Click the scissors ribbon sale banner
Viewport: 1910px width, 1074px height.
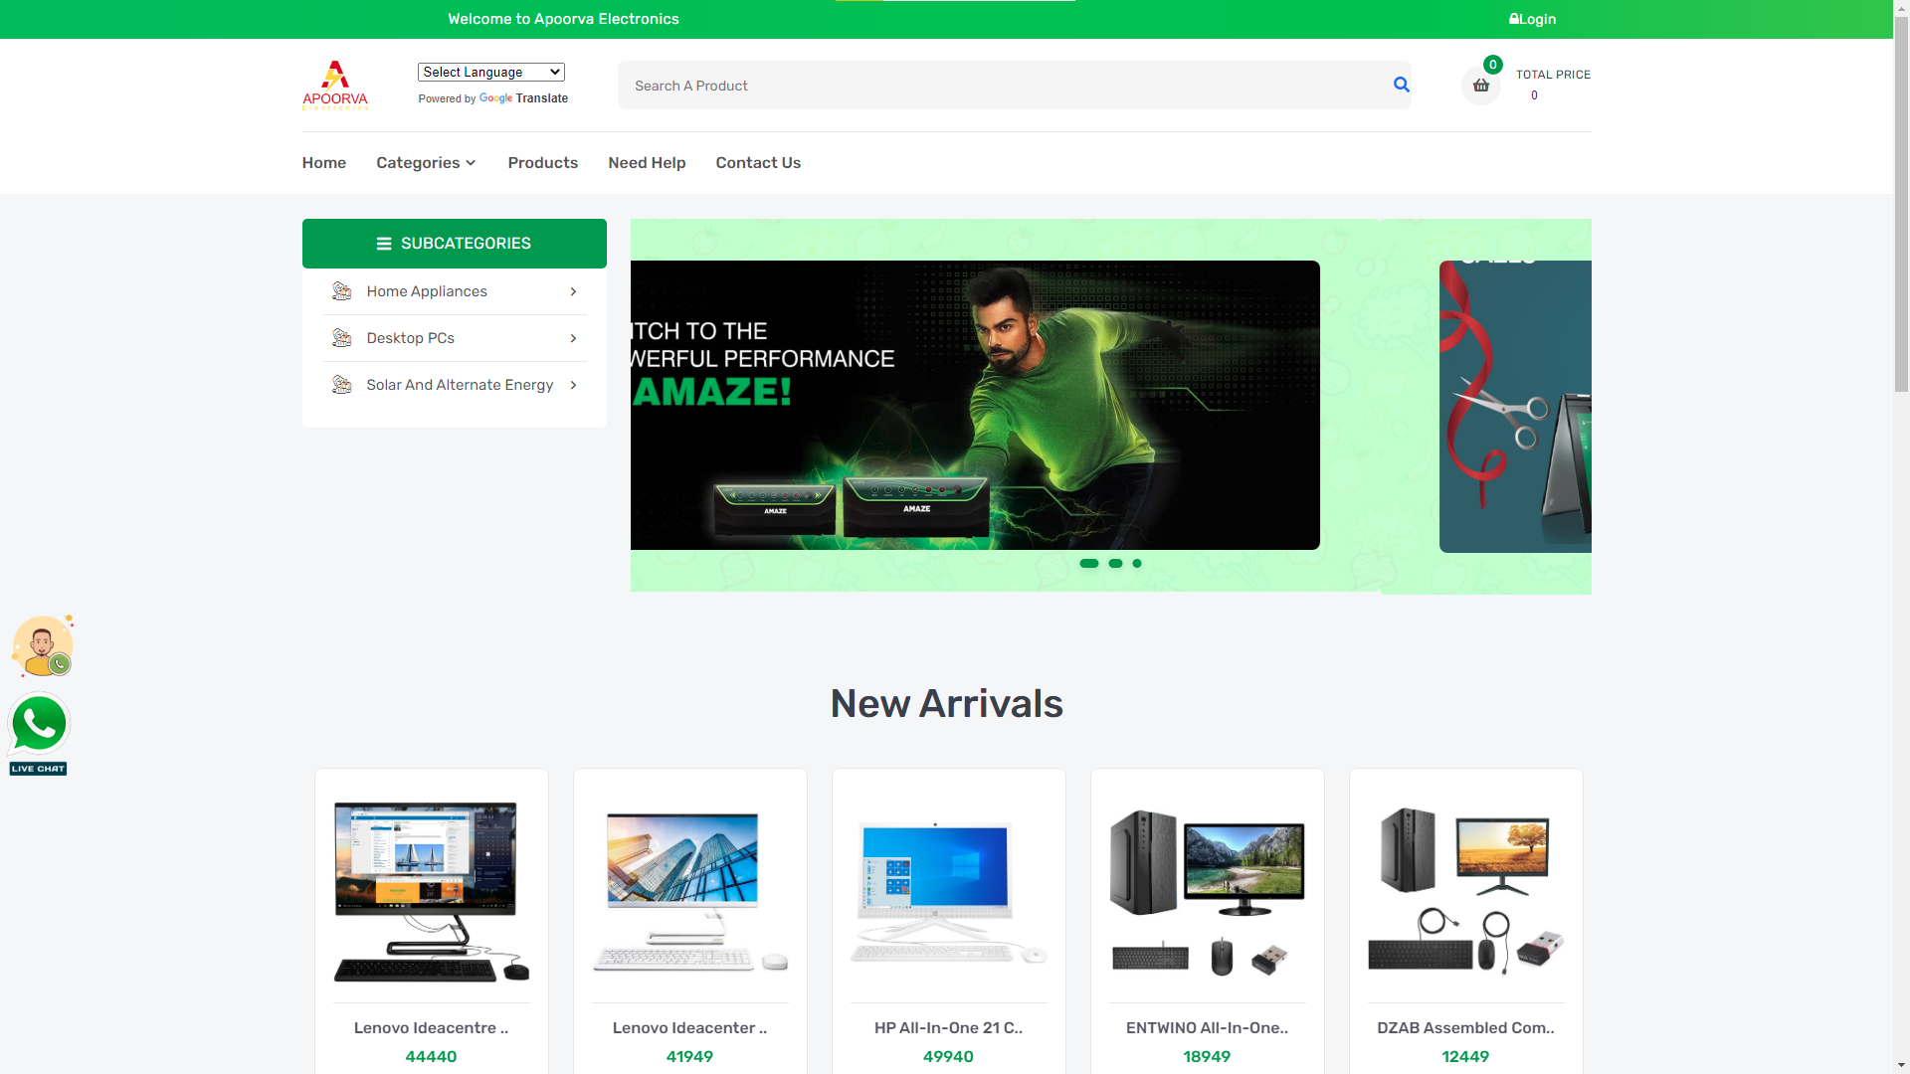(1515, 407)
